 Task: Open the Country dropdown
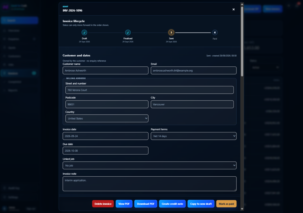click(107, 118)
